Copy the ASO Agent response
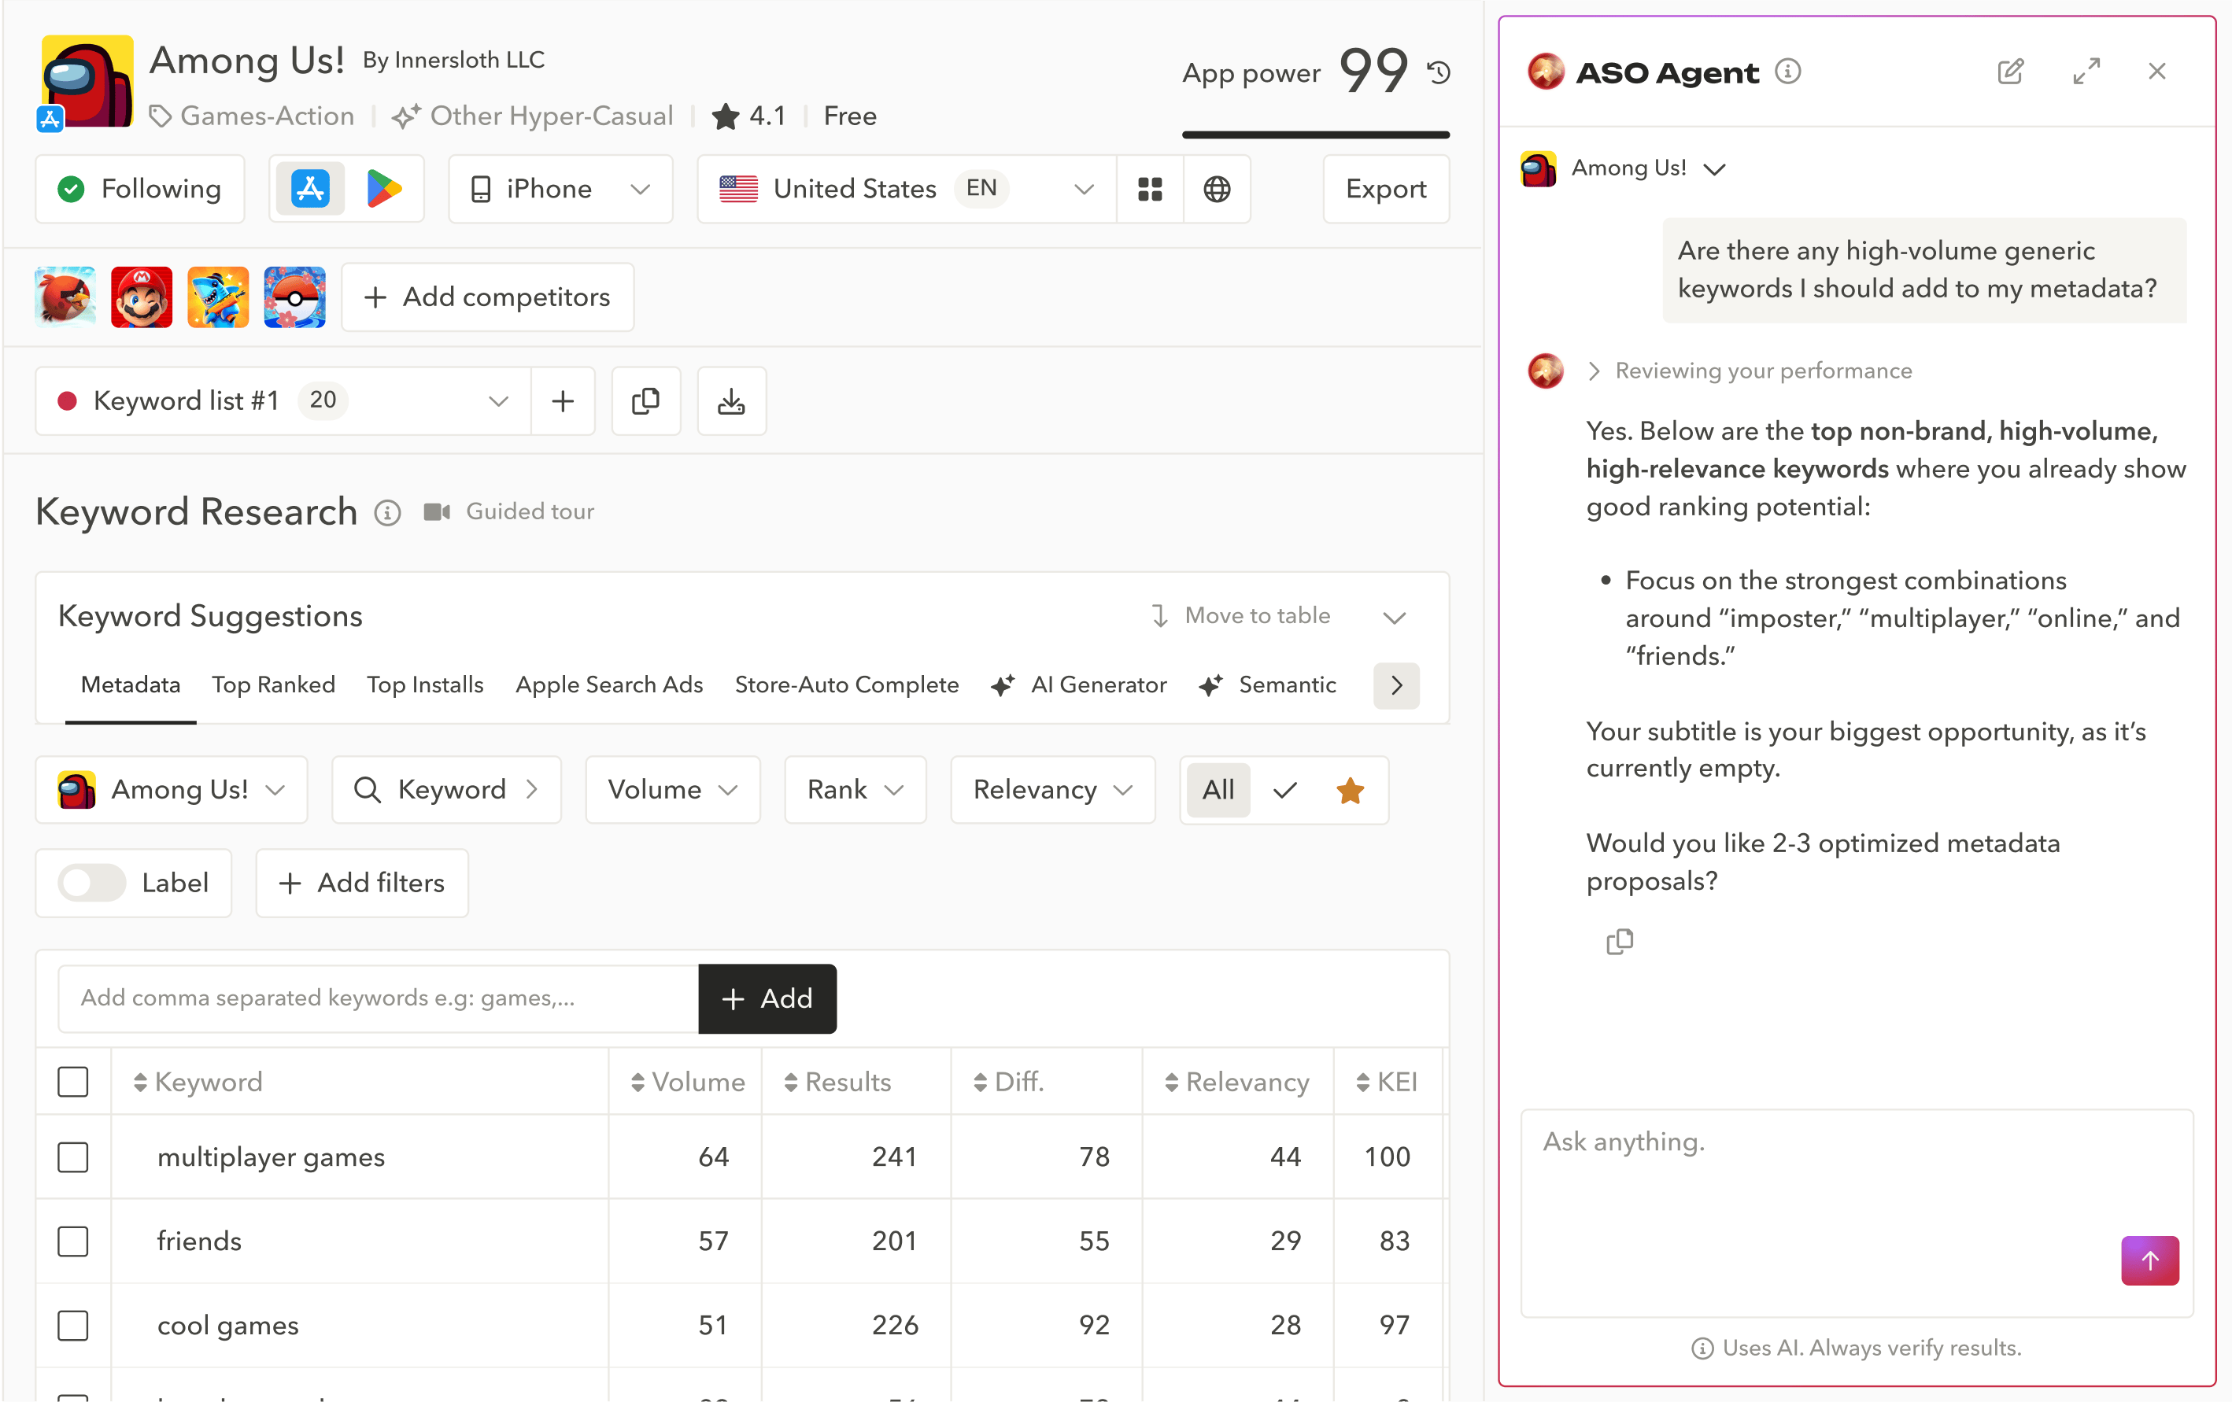This screenshot has height=1402, width=2232. [1620, 942]
